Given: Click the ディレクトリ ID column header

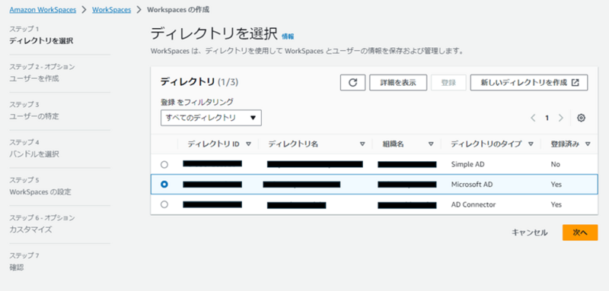Looking at the screenshot, I should [214, 144].
